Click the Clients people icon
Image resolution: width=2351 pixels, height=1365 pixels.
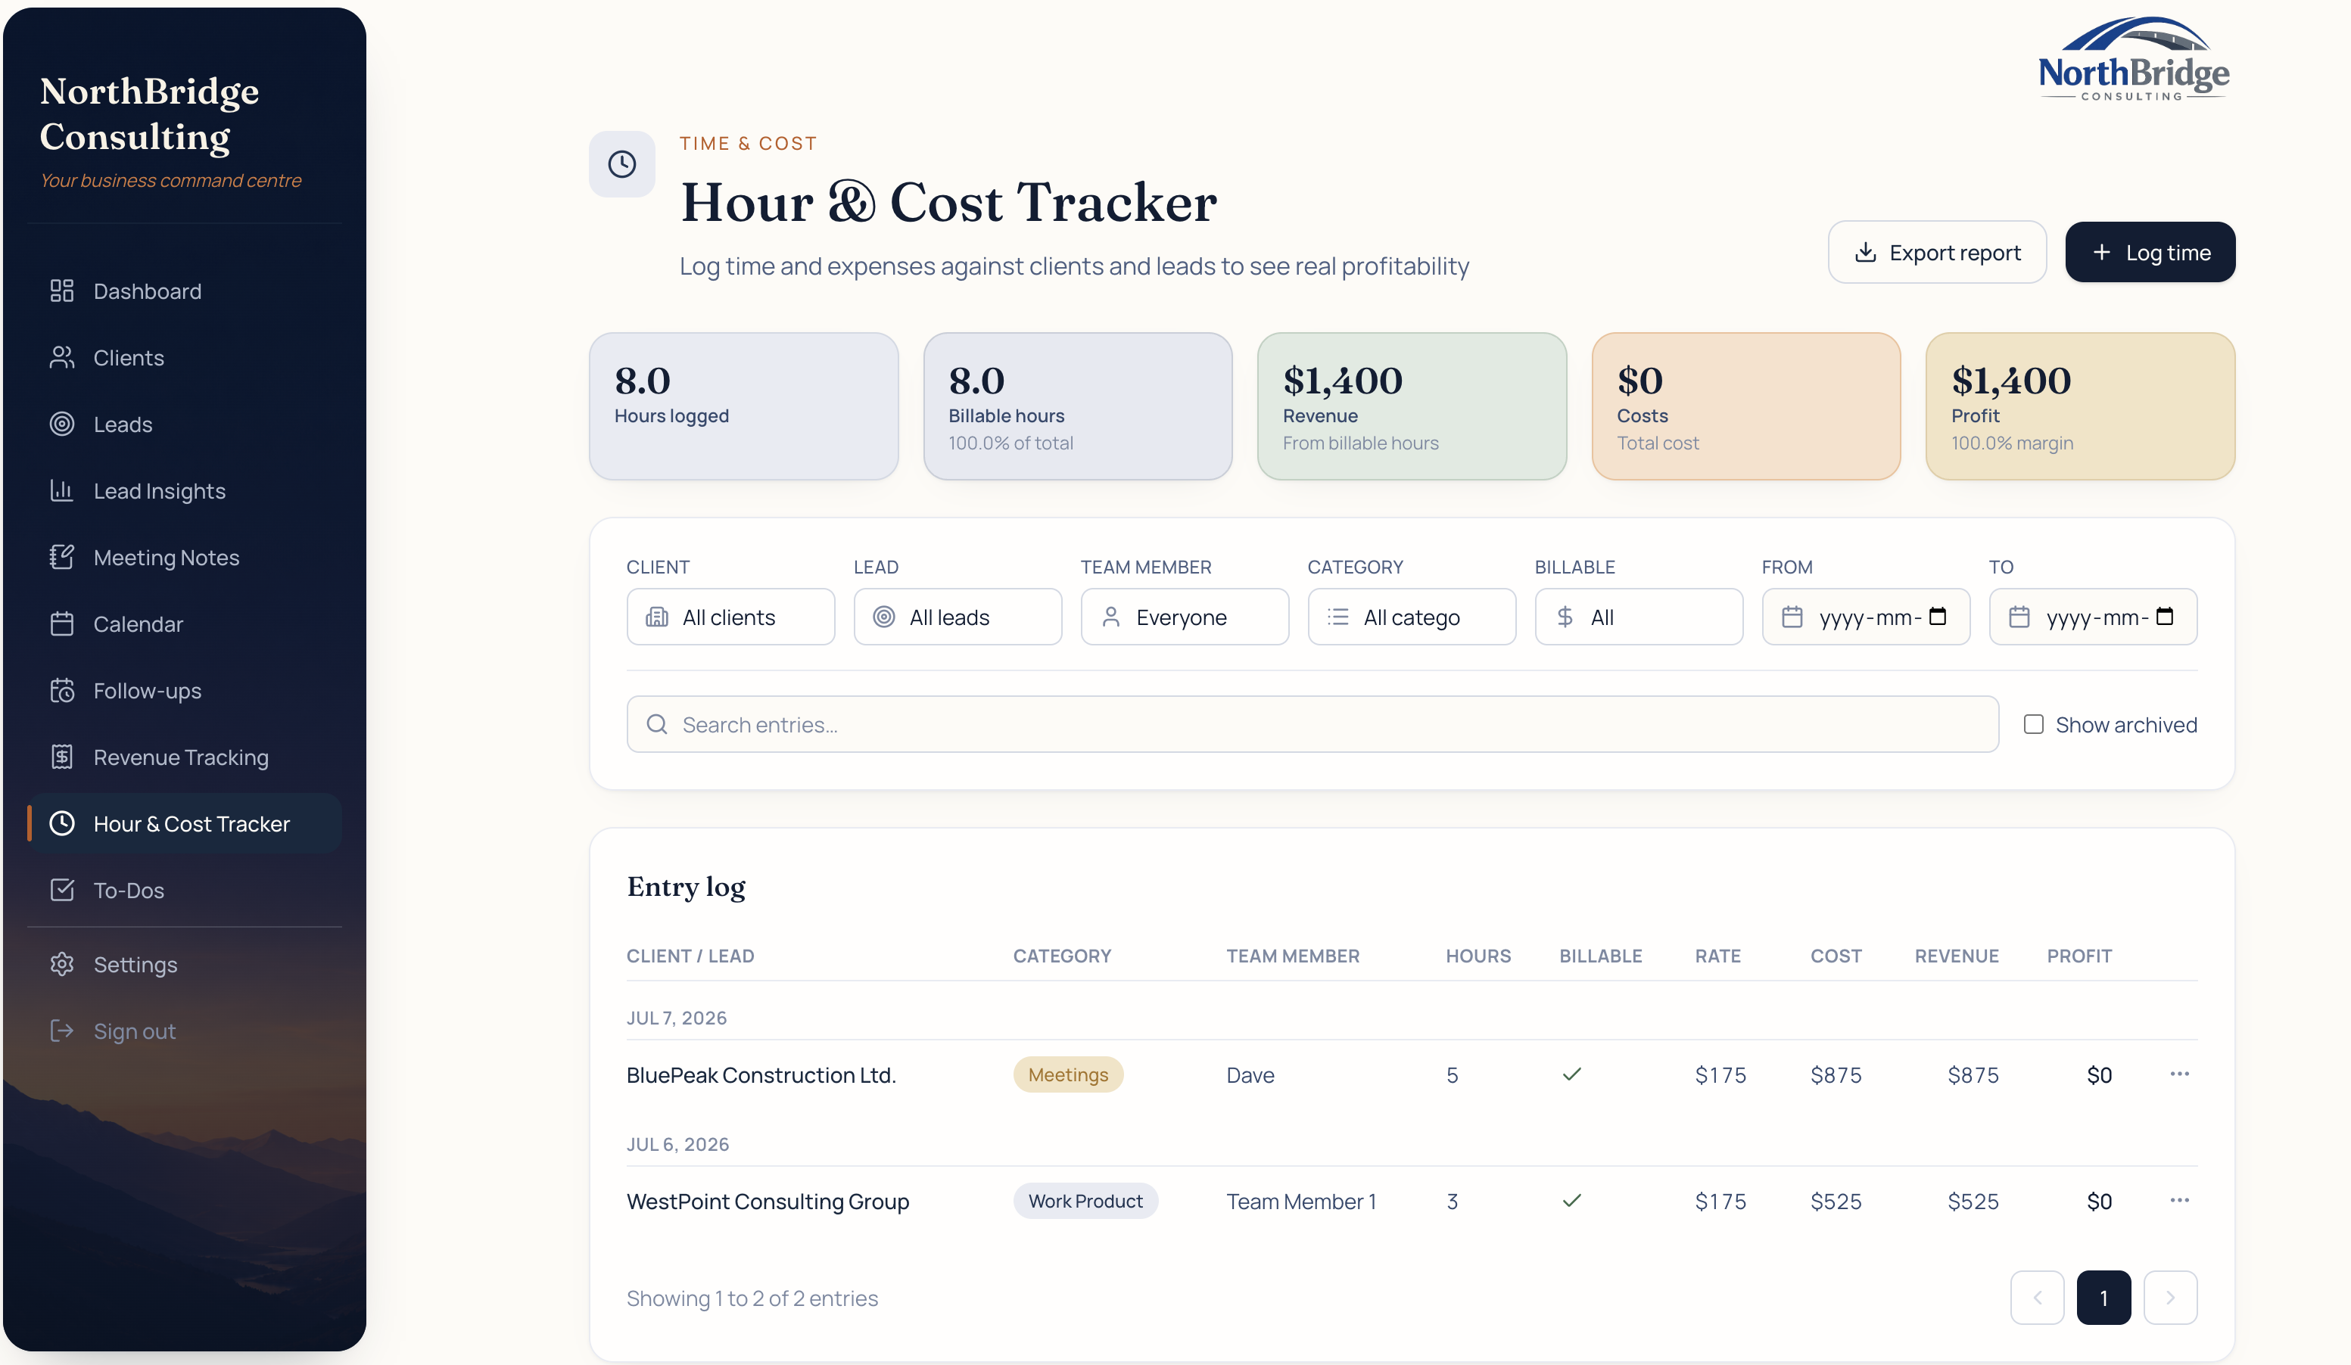(61, 358)
